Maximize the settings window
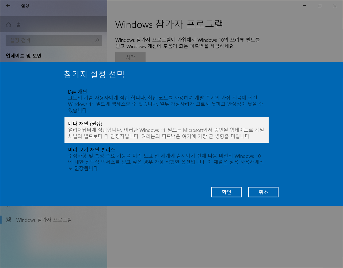 [x=320, y=6]
